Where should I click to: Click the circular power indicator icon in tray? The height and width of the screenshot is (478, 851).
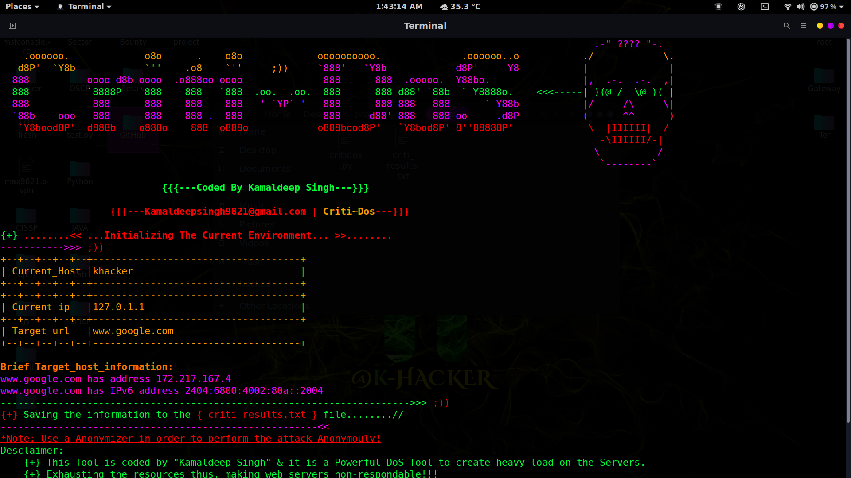pos(741,7)
